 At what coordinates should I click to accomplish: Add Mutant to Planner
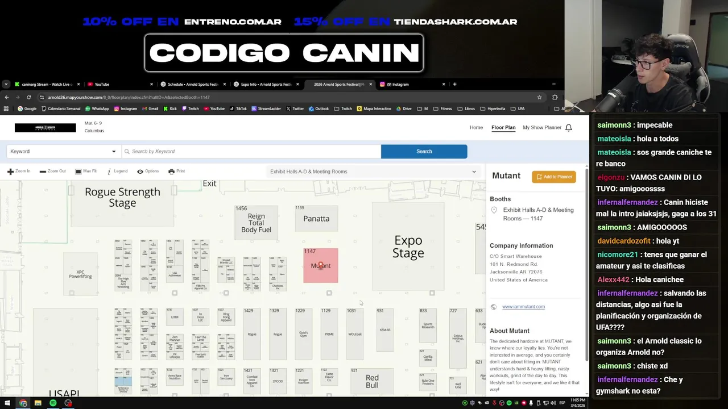click(x=554, y=177)
